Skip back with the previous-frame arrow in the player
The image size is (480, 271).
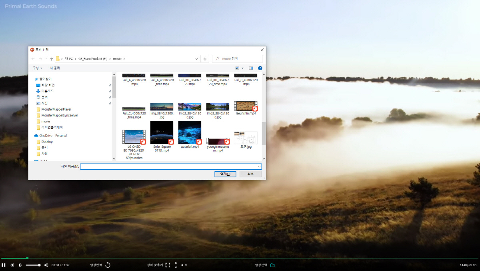point(12,265)
